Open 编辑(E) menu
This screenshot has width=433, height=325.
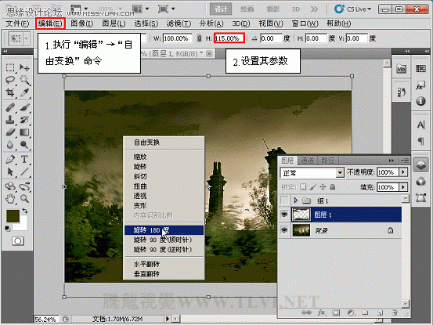pyautogui.click(x=50, y=23)
